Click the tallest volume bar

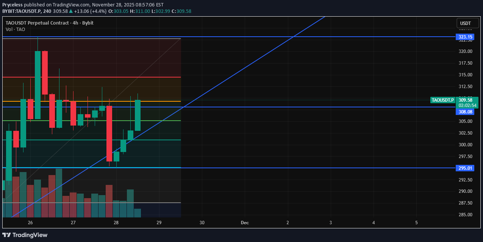coord(59,193)
